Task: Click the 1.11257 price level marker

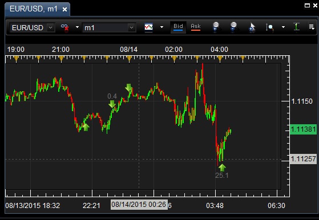Action: (303, 159)
